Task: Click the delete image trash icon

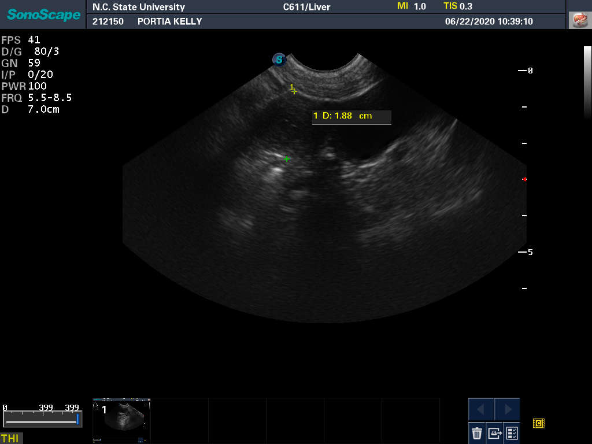Action: click(477, 432)
